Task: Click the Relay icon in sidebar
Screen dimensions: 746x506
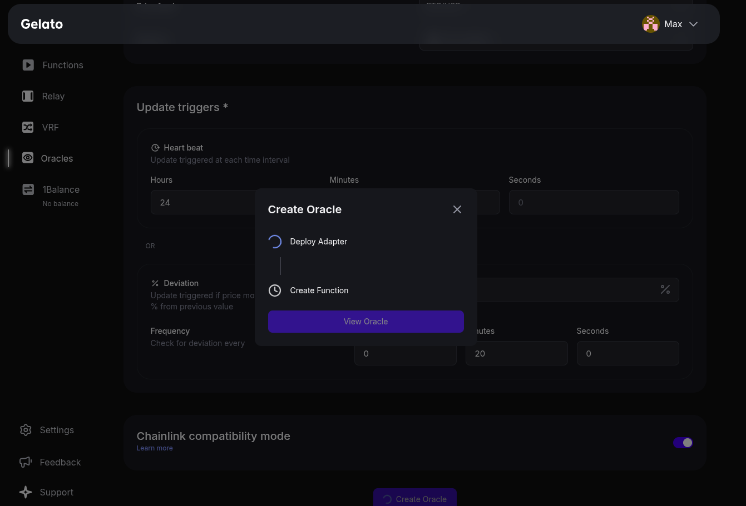Action: point(28,96)
